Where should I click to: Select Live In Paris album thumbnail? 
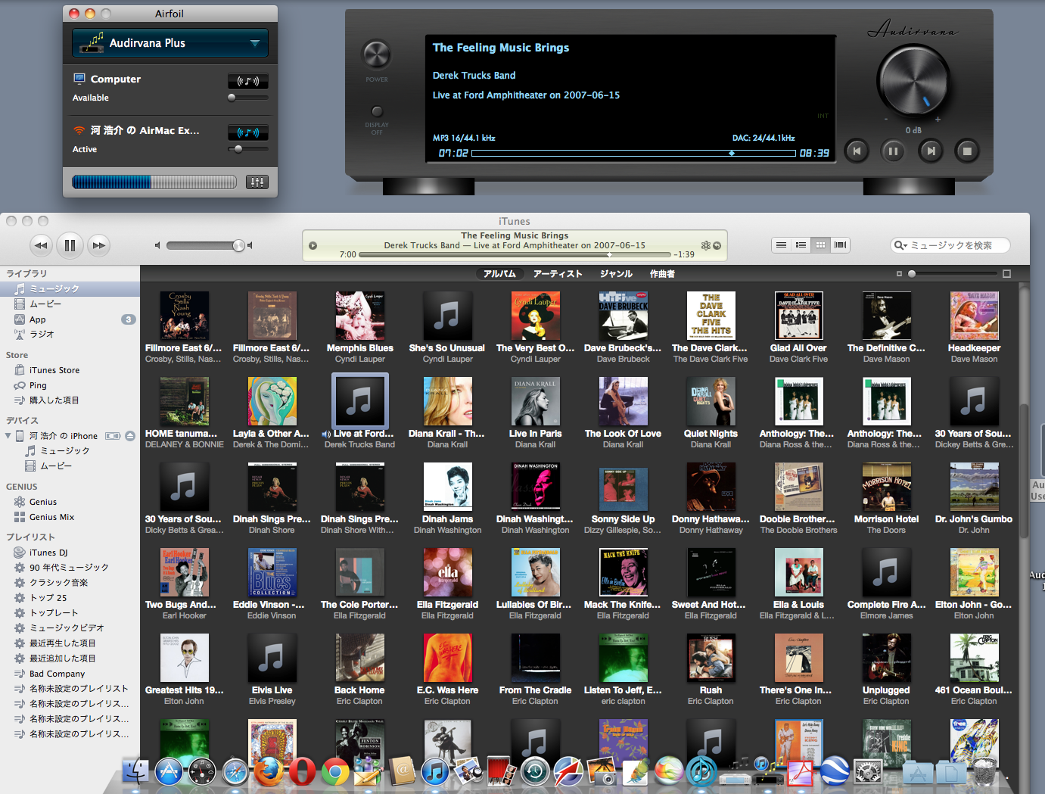pyautogui.click(x=536, y=401)
